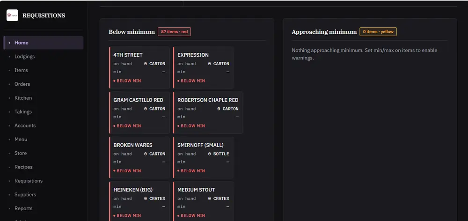Image resolution: width=468 pixels, height=221 pixels.
Task: Open the SMIRNOFF (SMALL) stock card
Action: pos(203,158)
